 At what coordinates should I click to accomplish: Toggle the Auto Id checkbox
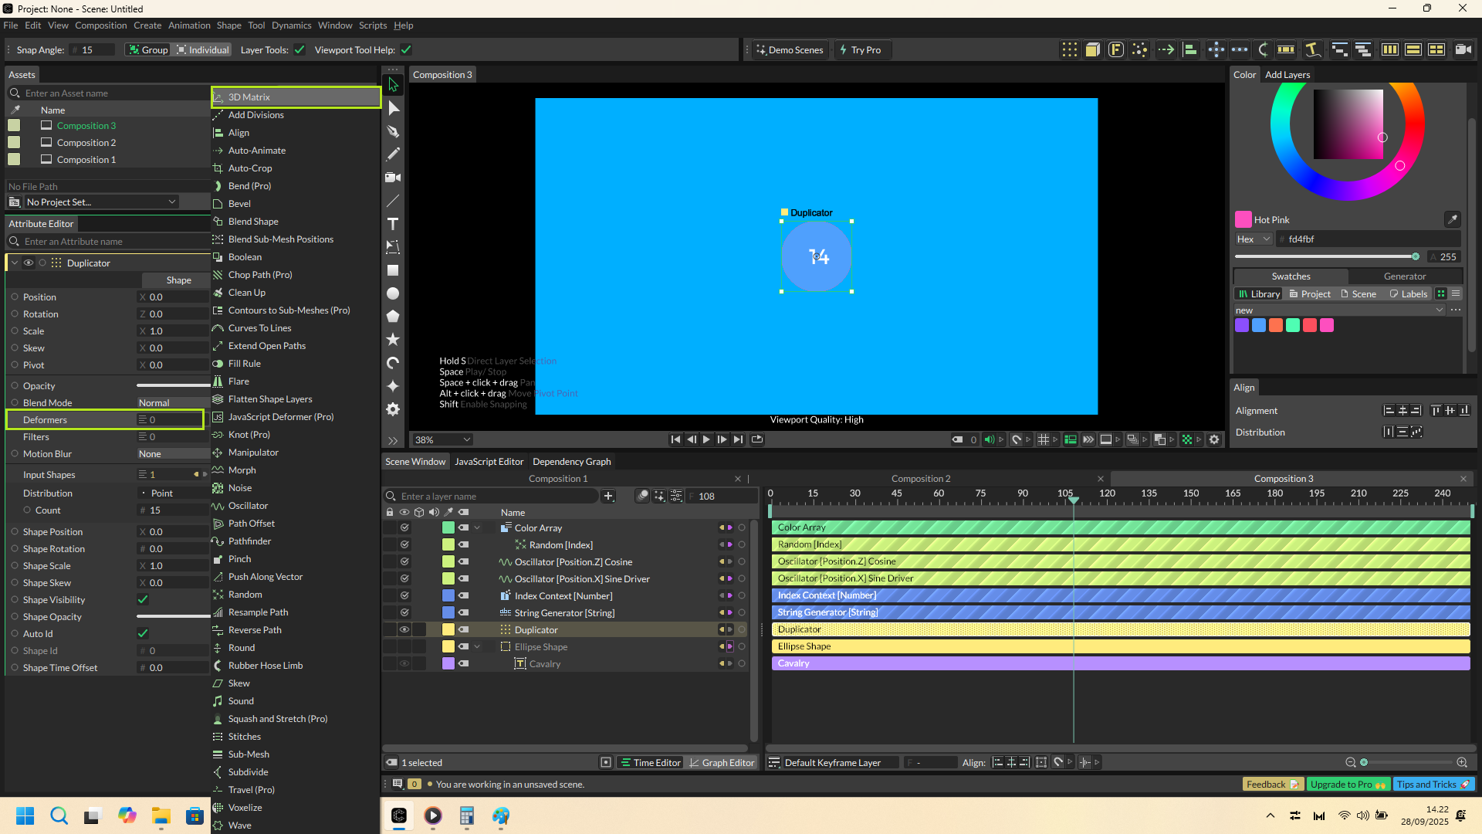click(x=143, y=633)
